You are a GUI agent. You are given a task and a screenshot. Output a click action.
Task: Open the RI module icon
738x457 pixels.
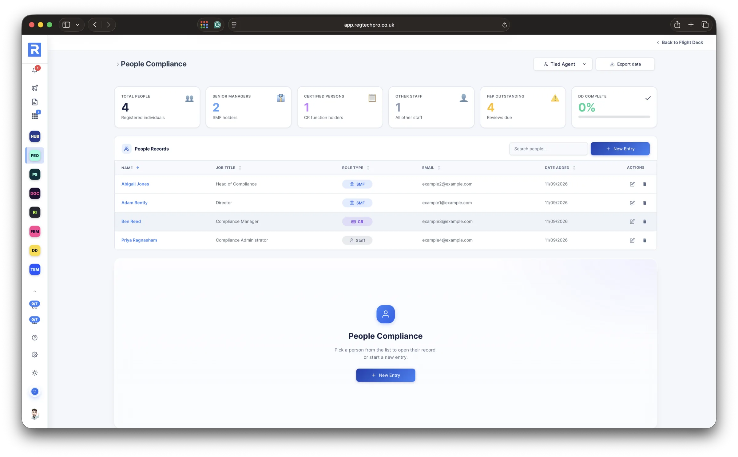click(x=35, y=212)
